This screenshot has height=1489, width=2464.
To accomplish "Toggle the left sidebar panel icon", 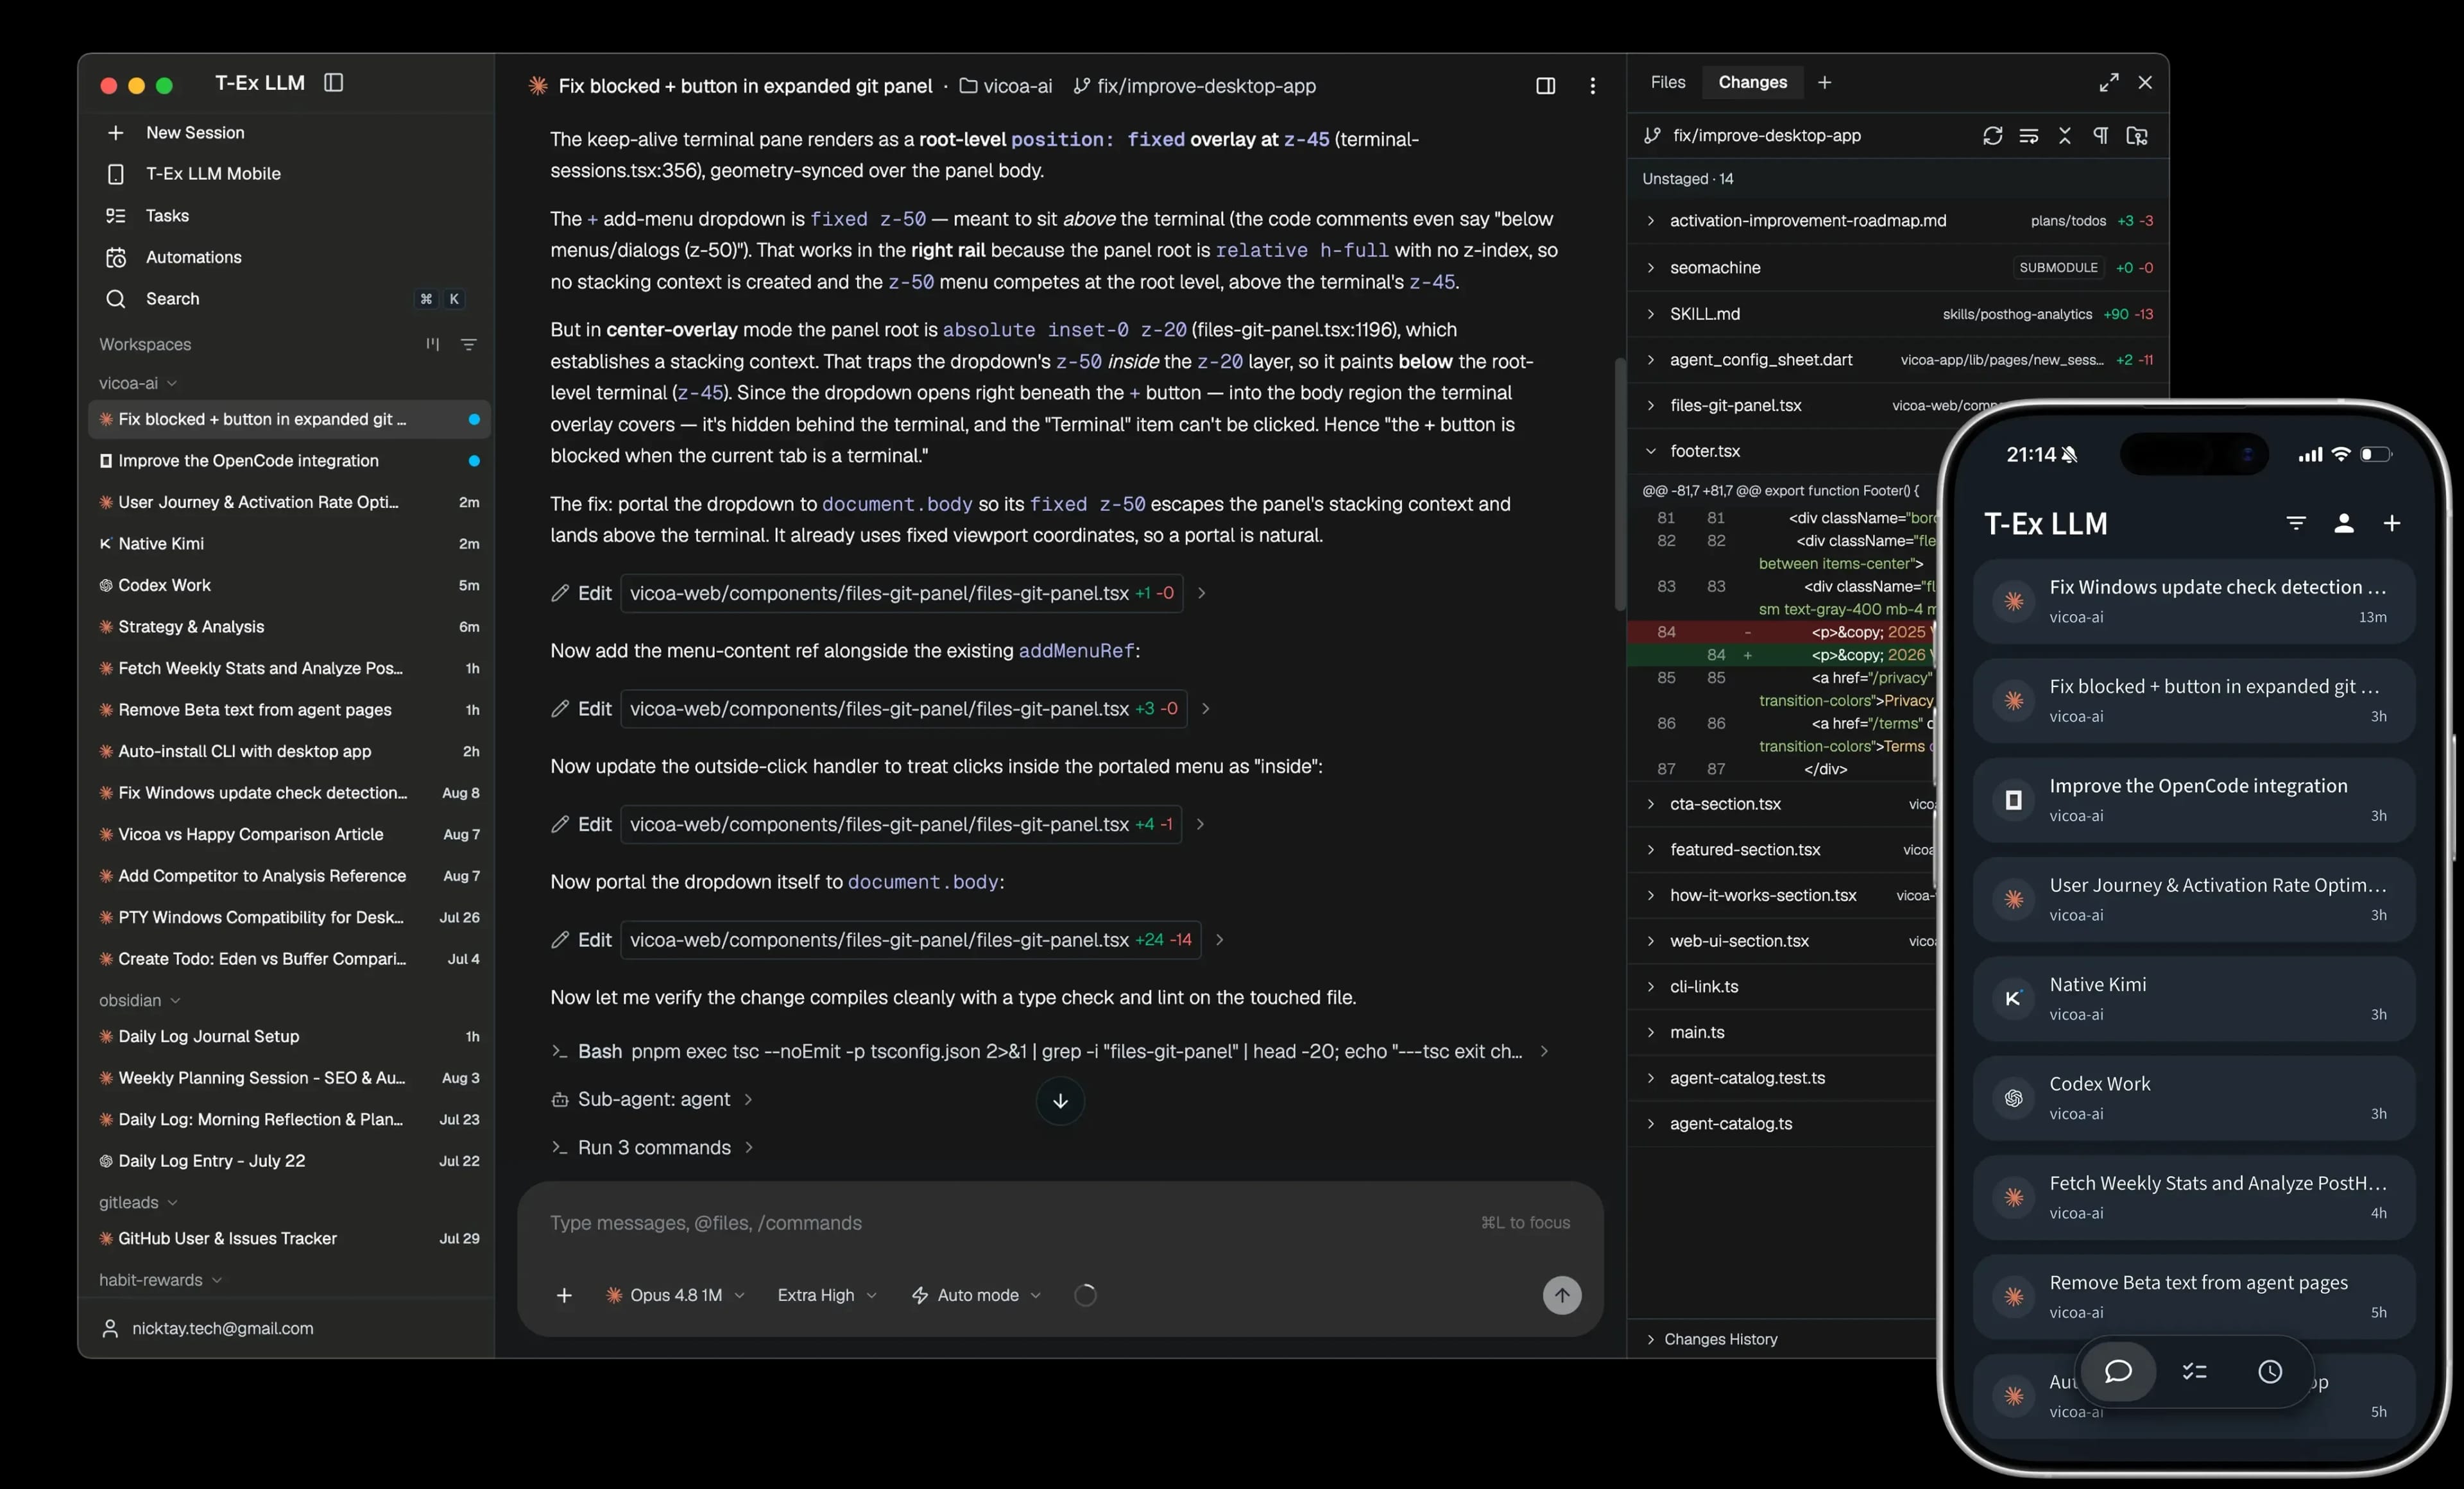I will pos(334,83).
